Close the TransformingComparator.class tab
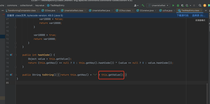 (x=38, y=11)
